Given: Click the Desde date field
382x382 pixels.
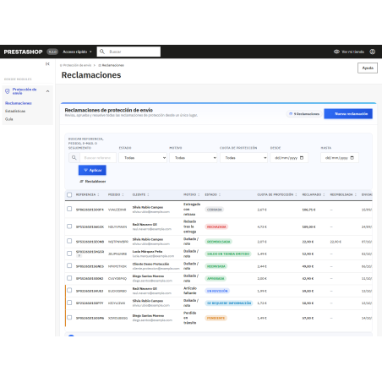Looking at the screenshot, I should 289,158.
